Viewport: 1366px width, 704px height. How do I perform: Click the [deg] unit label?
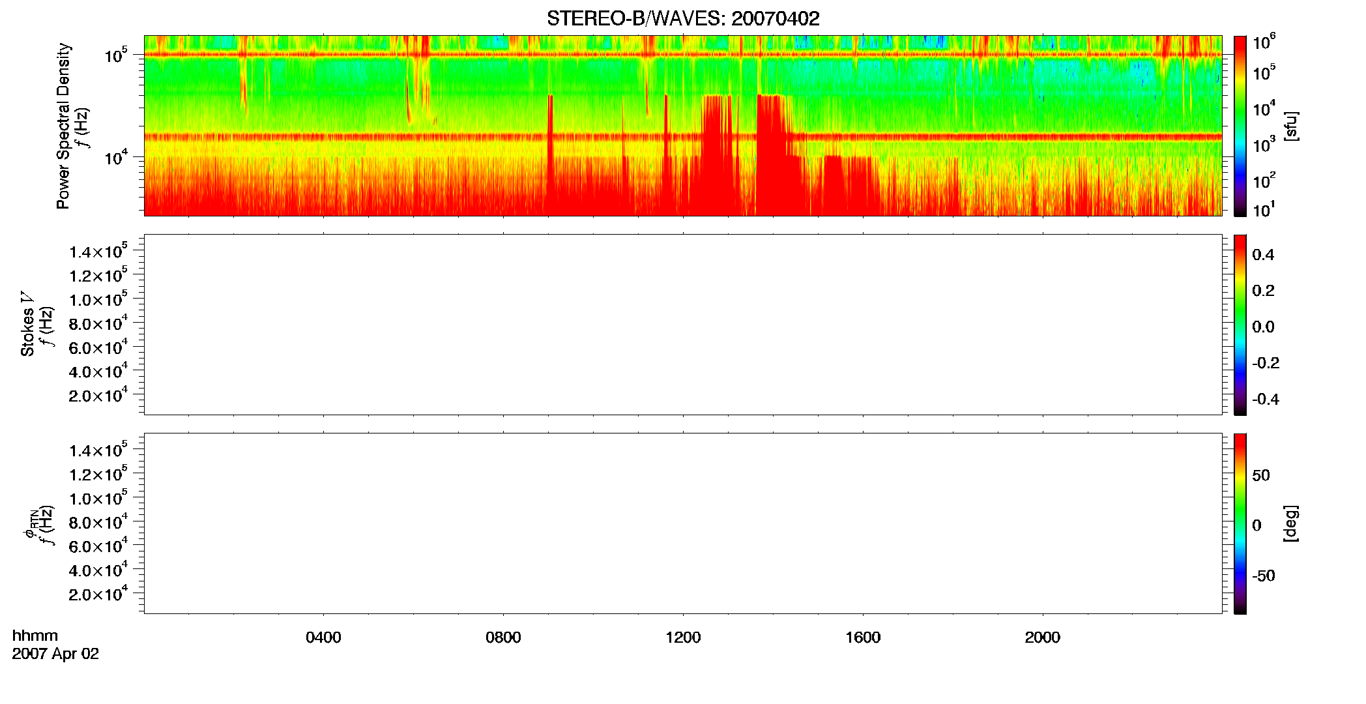[1290, 523]
